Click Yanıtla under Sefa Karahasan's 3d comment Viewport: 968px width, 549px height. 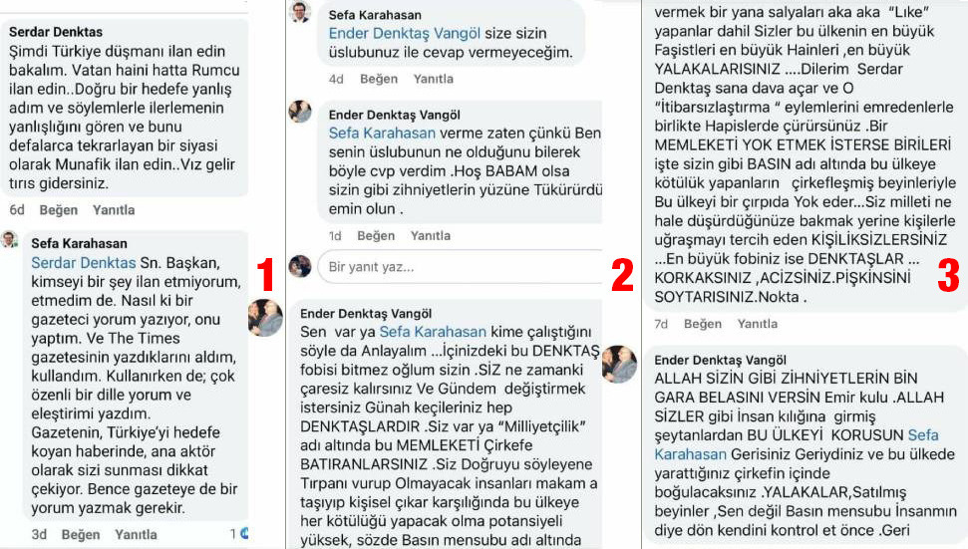click(x=136, y=534)
